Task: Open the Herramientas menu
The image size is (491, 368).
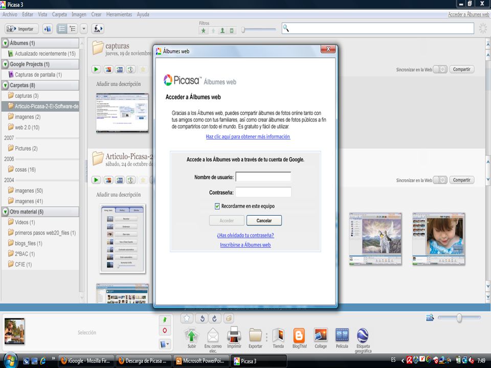Action: (119, 14)
